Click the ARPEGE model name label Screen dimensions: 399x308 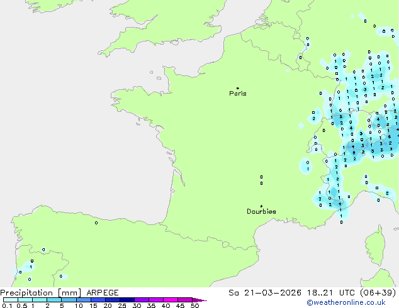click(x=101, y=293)
